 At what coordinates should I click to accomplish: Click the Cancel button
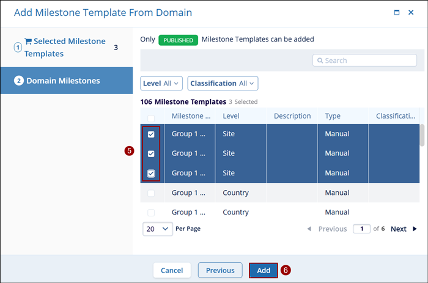[172, 270]
